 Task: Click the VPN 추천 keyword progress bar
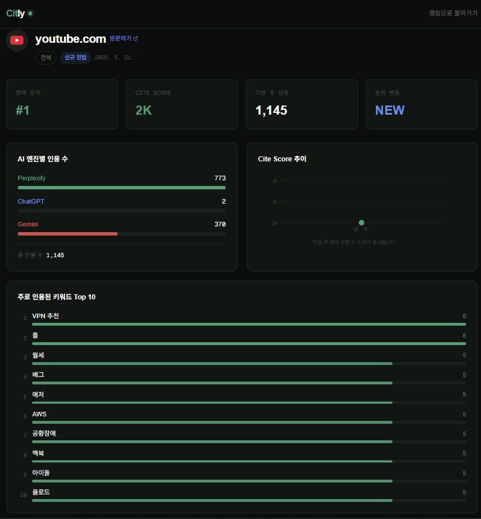pyautogui.click(x=249, y=324)
